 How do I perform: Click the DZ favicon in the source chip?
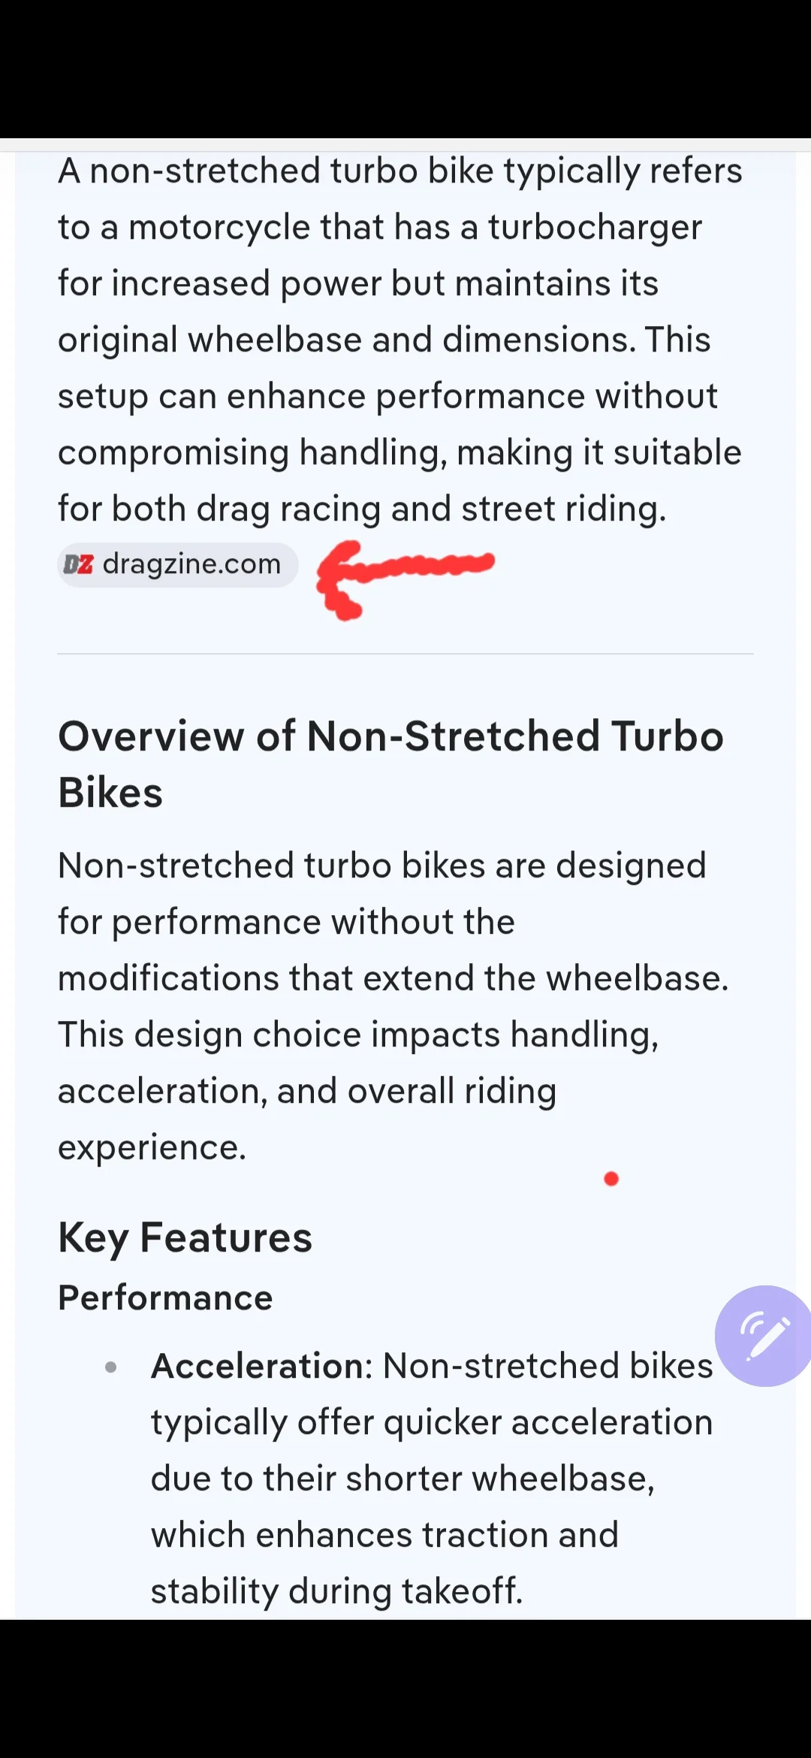79,564
